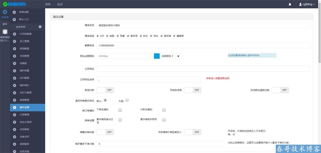
Task: Uncheck the 热水 facility checkbox
Action: pyautogui.click(x=141, y=36)
